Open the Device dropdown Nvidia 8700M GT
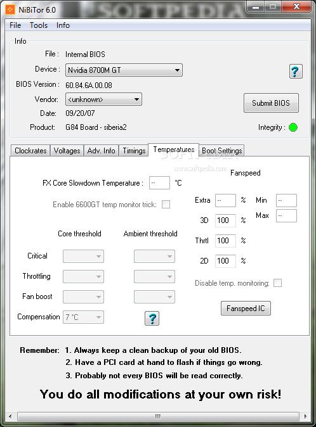Screen dimensions: 316x427 click(x=124, y=70)
